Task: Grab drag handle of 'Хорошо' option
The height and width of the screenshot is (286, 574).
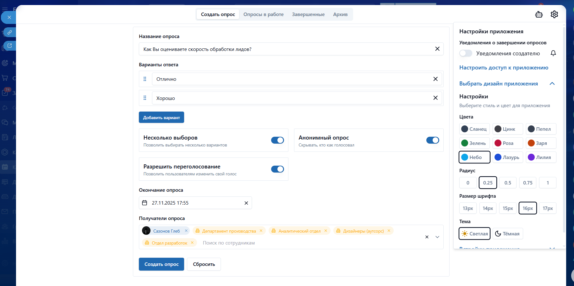Action: [145, 98]
